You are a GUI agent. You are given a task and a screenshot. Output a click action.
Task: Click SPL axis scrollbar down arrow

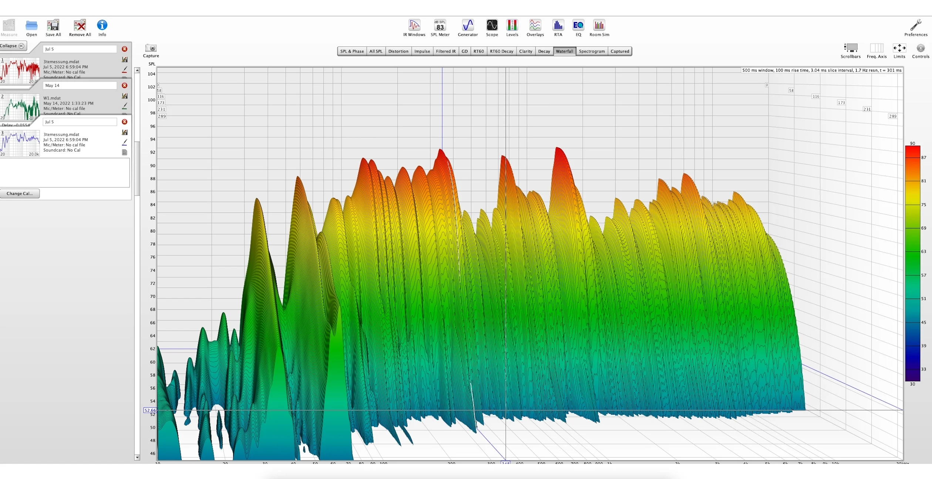(137, 457)
